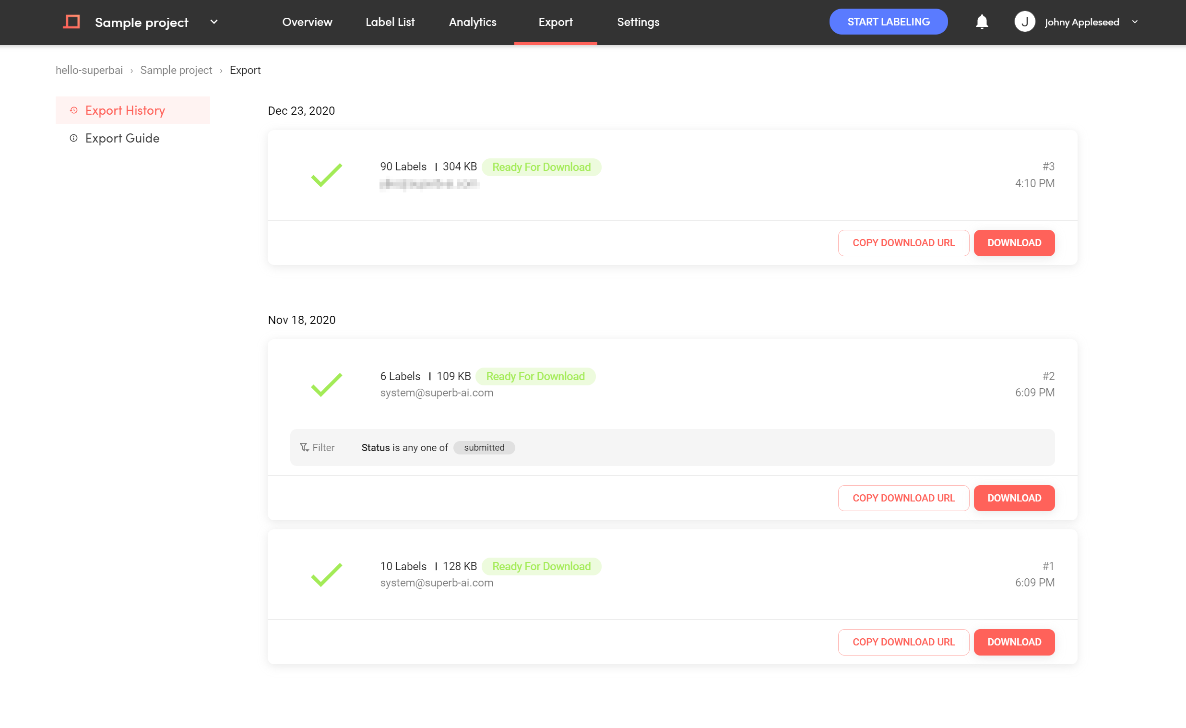1186x728 pixels.
Task: Select the Export tab
Action: tap(556, 22)
